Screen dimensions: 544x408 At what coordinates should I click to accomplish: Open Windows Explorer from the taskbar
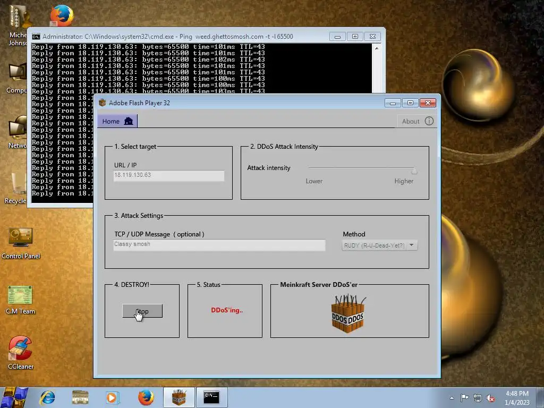pos(80,397)
